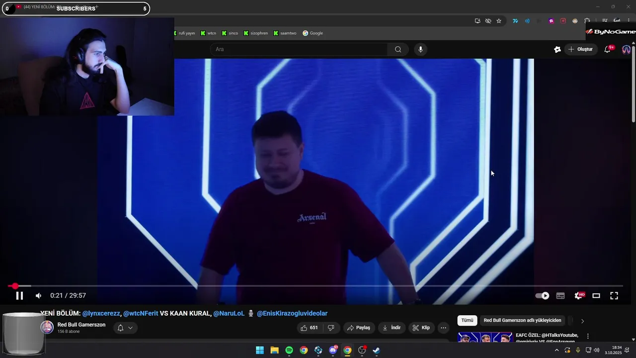Enter fullscreen mode in the player
636x358 pixels.
614,295
